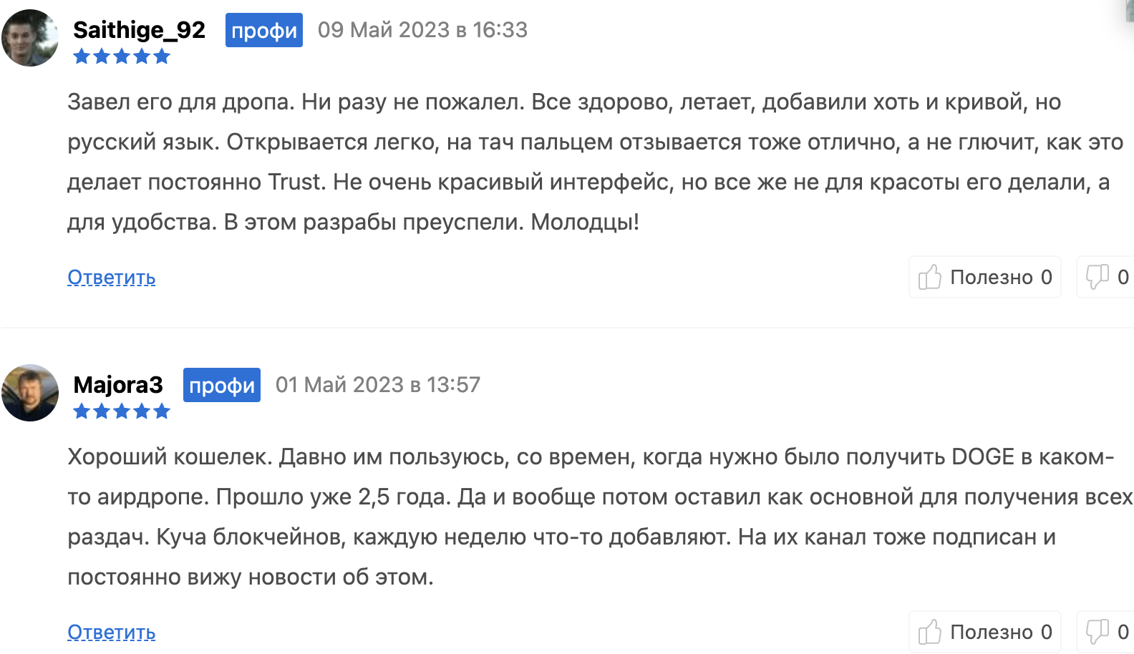
Task: Mark Saithige_92's review as Полезно
Action: click(x=985, y=277)
